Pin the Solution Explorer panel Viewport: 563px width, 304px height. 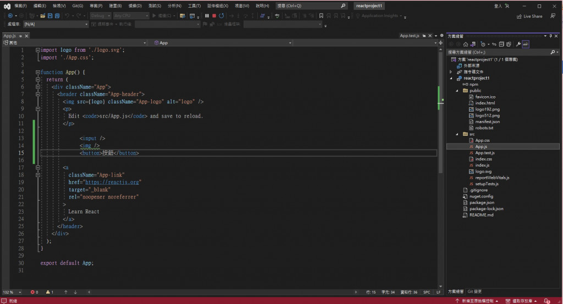[x=551, y=36]
